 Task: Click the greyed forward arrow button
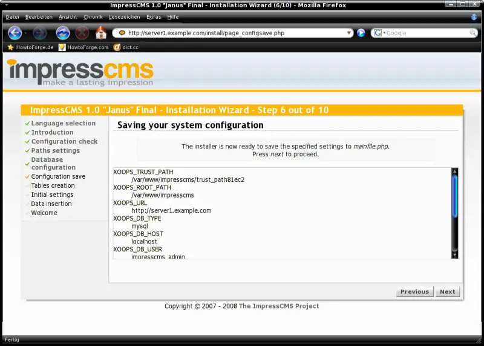tap(39, 33)
